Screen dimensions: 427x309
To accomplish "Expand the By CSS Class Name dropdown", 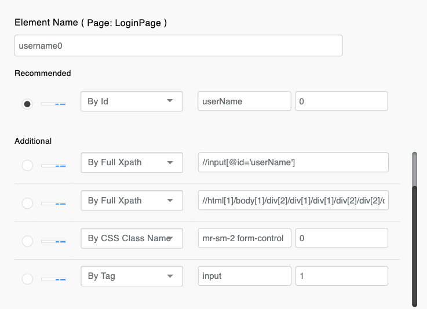I will (132, 238).
